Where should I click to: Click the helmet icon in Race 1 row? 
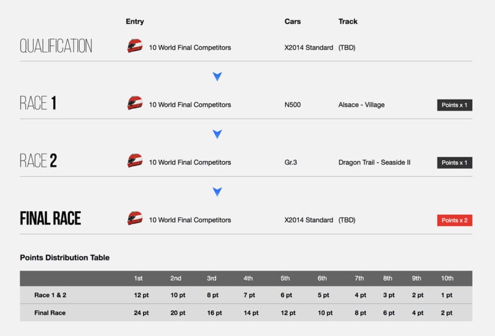point(135,103)
